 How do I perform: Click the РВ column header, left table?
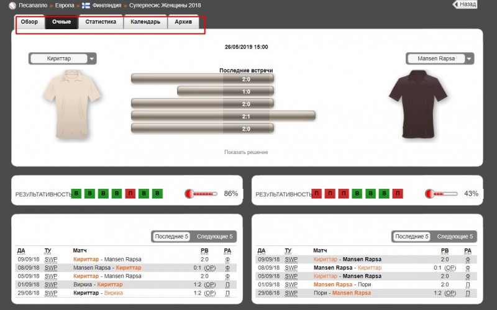[x=204, y=251]
